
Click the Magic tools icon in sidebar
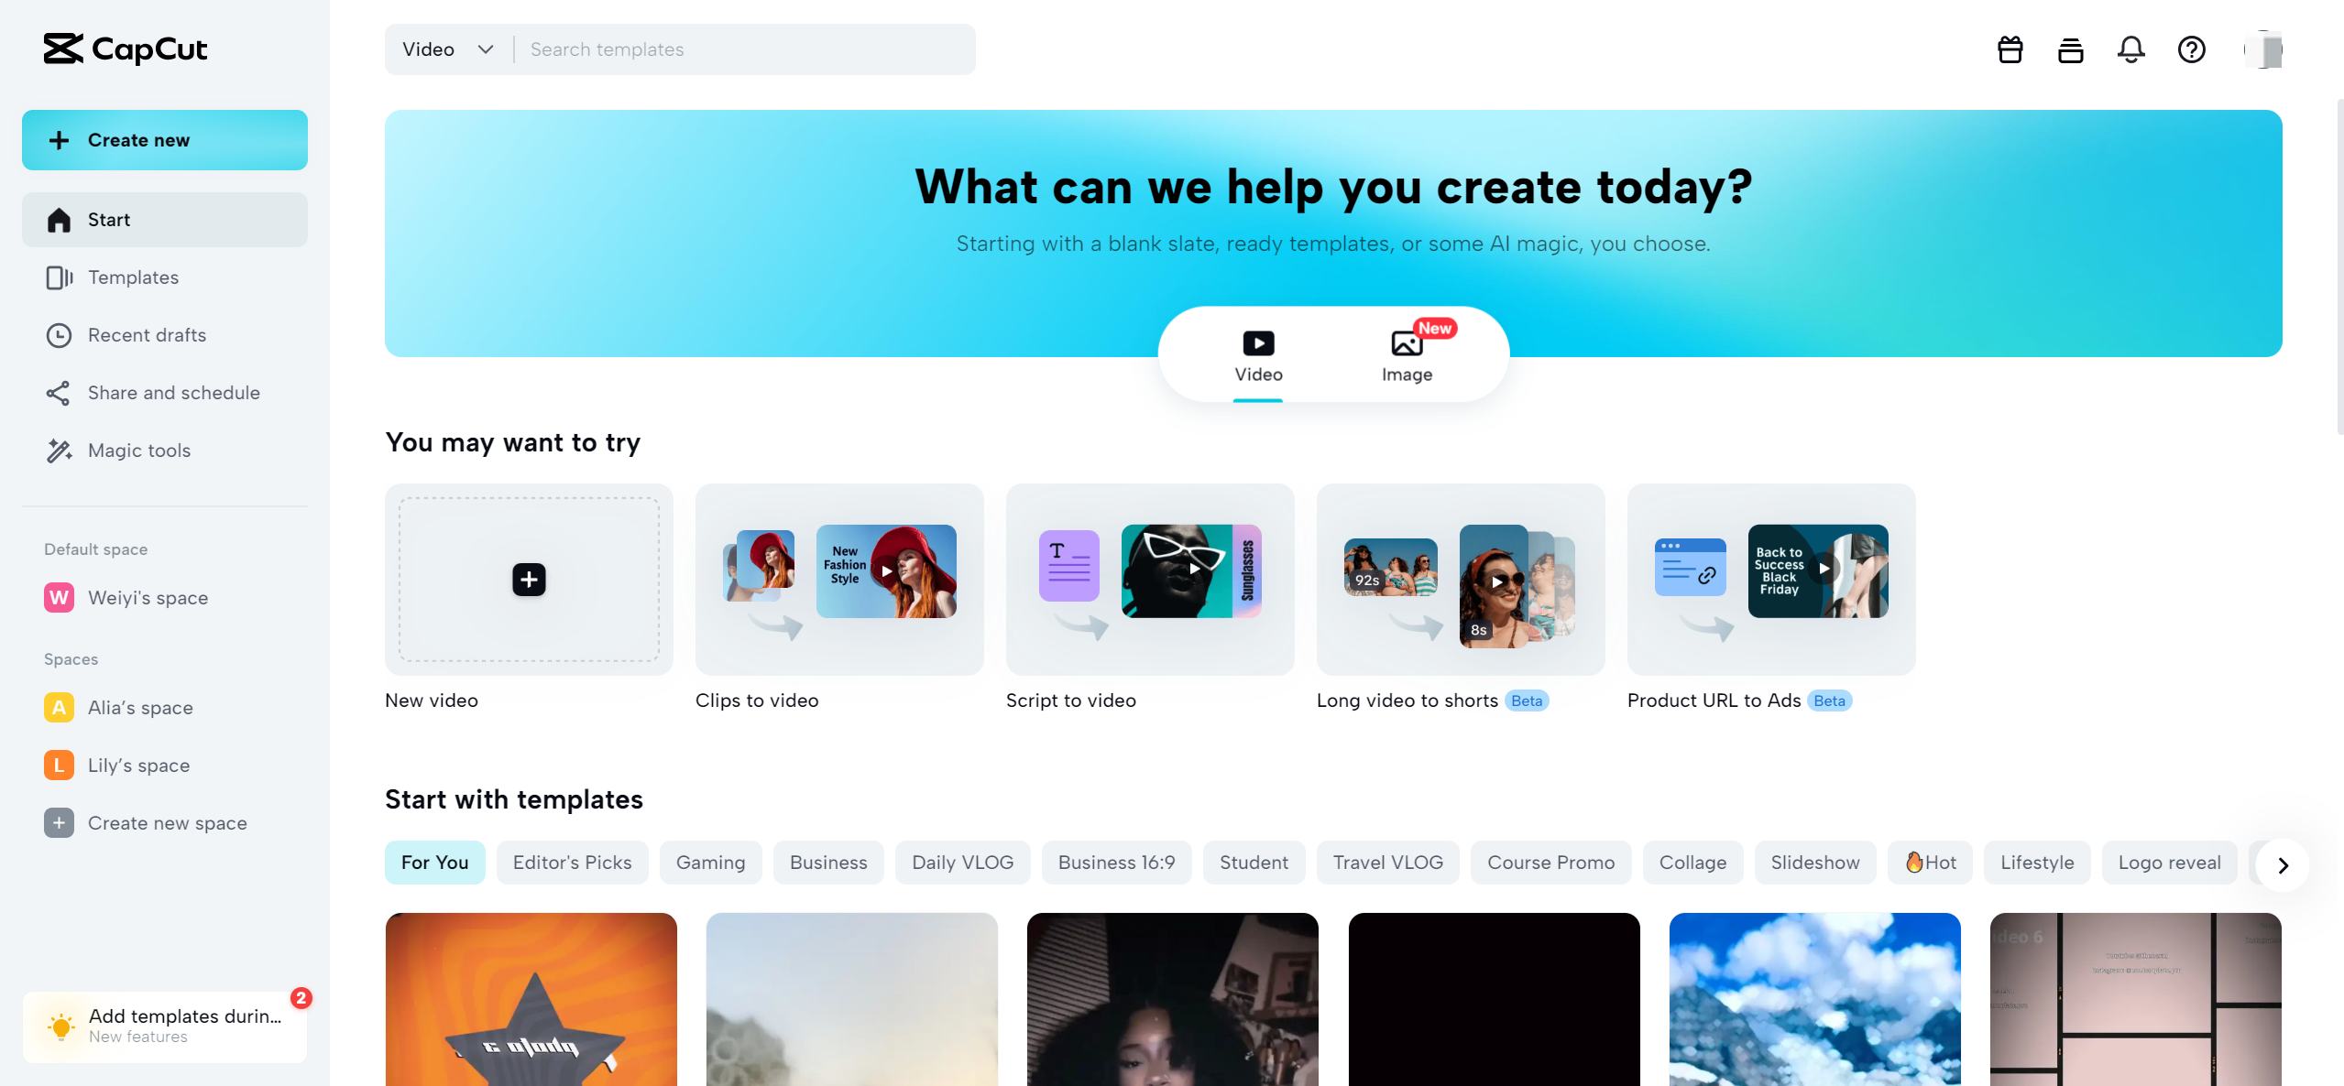57,450
